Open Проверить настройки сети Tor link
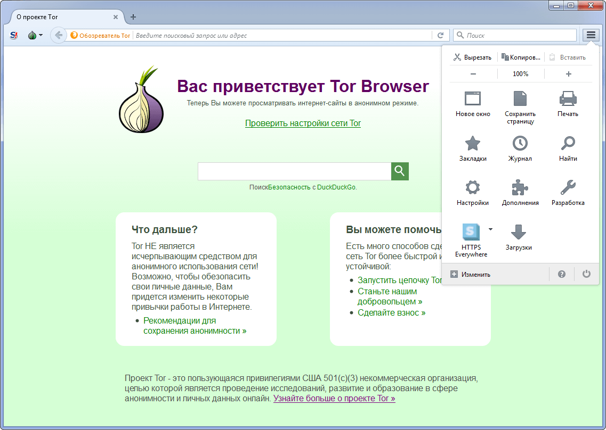Viewport: 606px width, 430px height. pyautogui.click(x=303, y=123)
